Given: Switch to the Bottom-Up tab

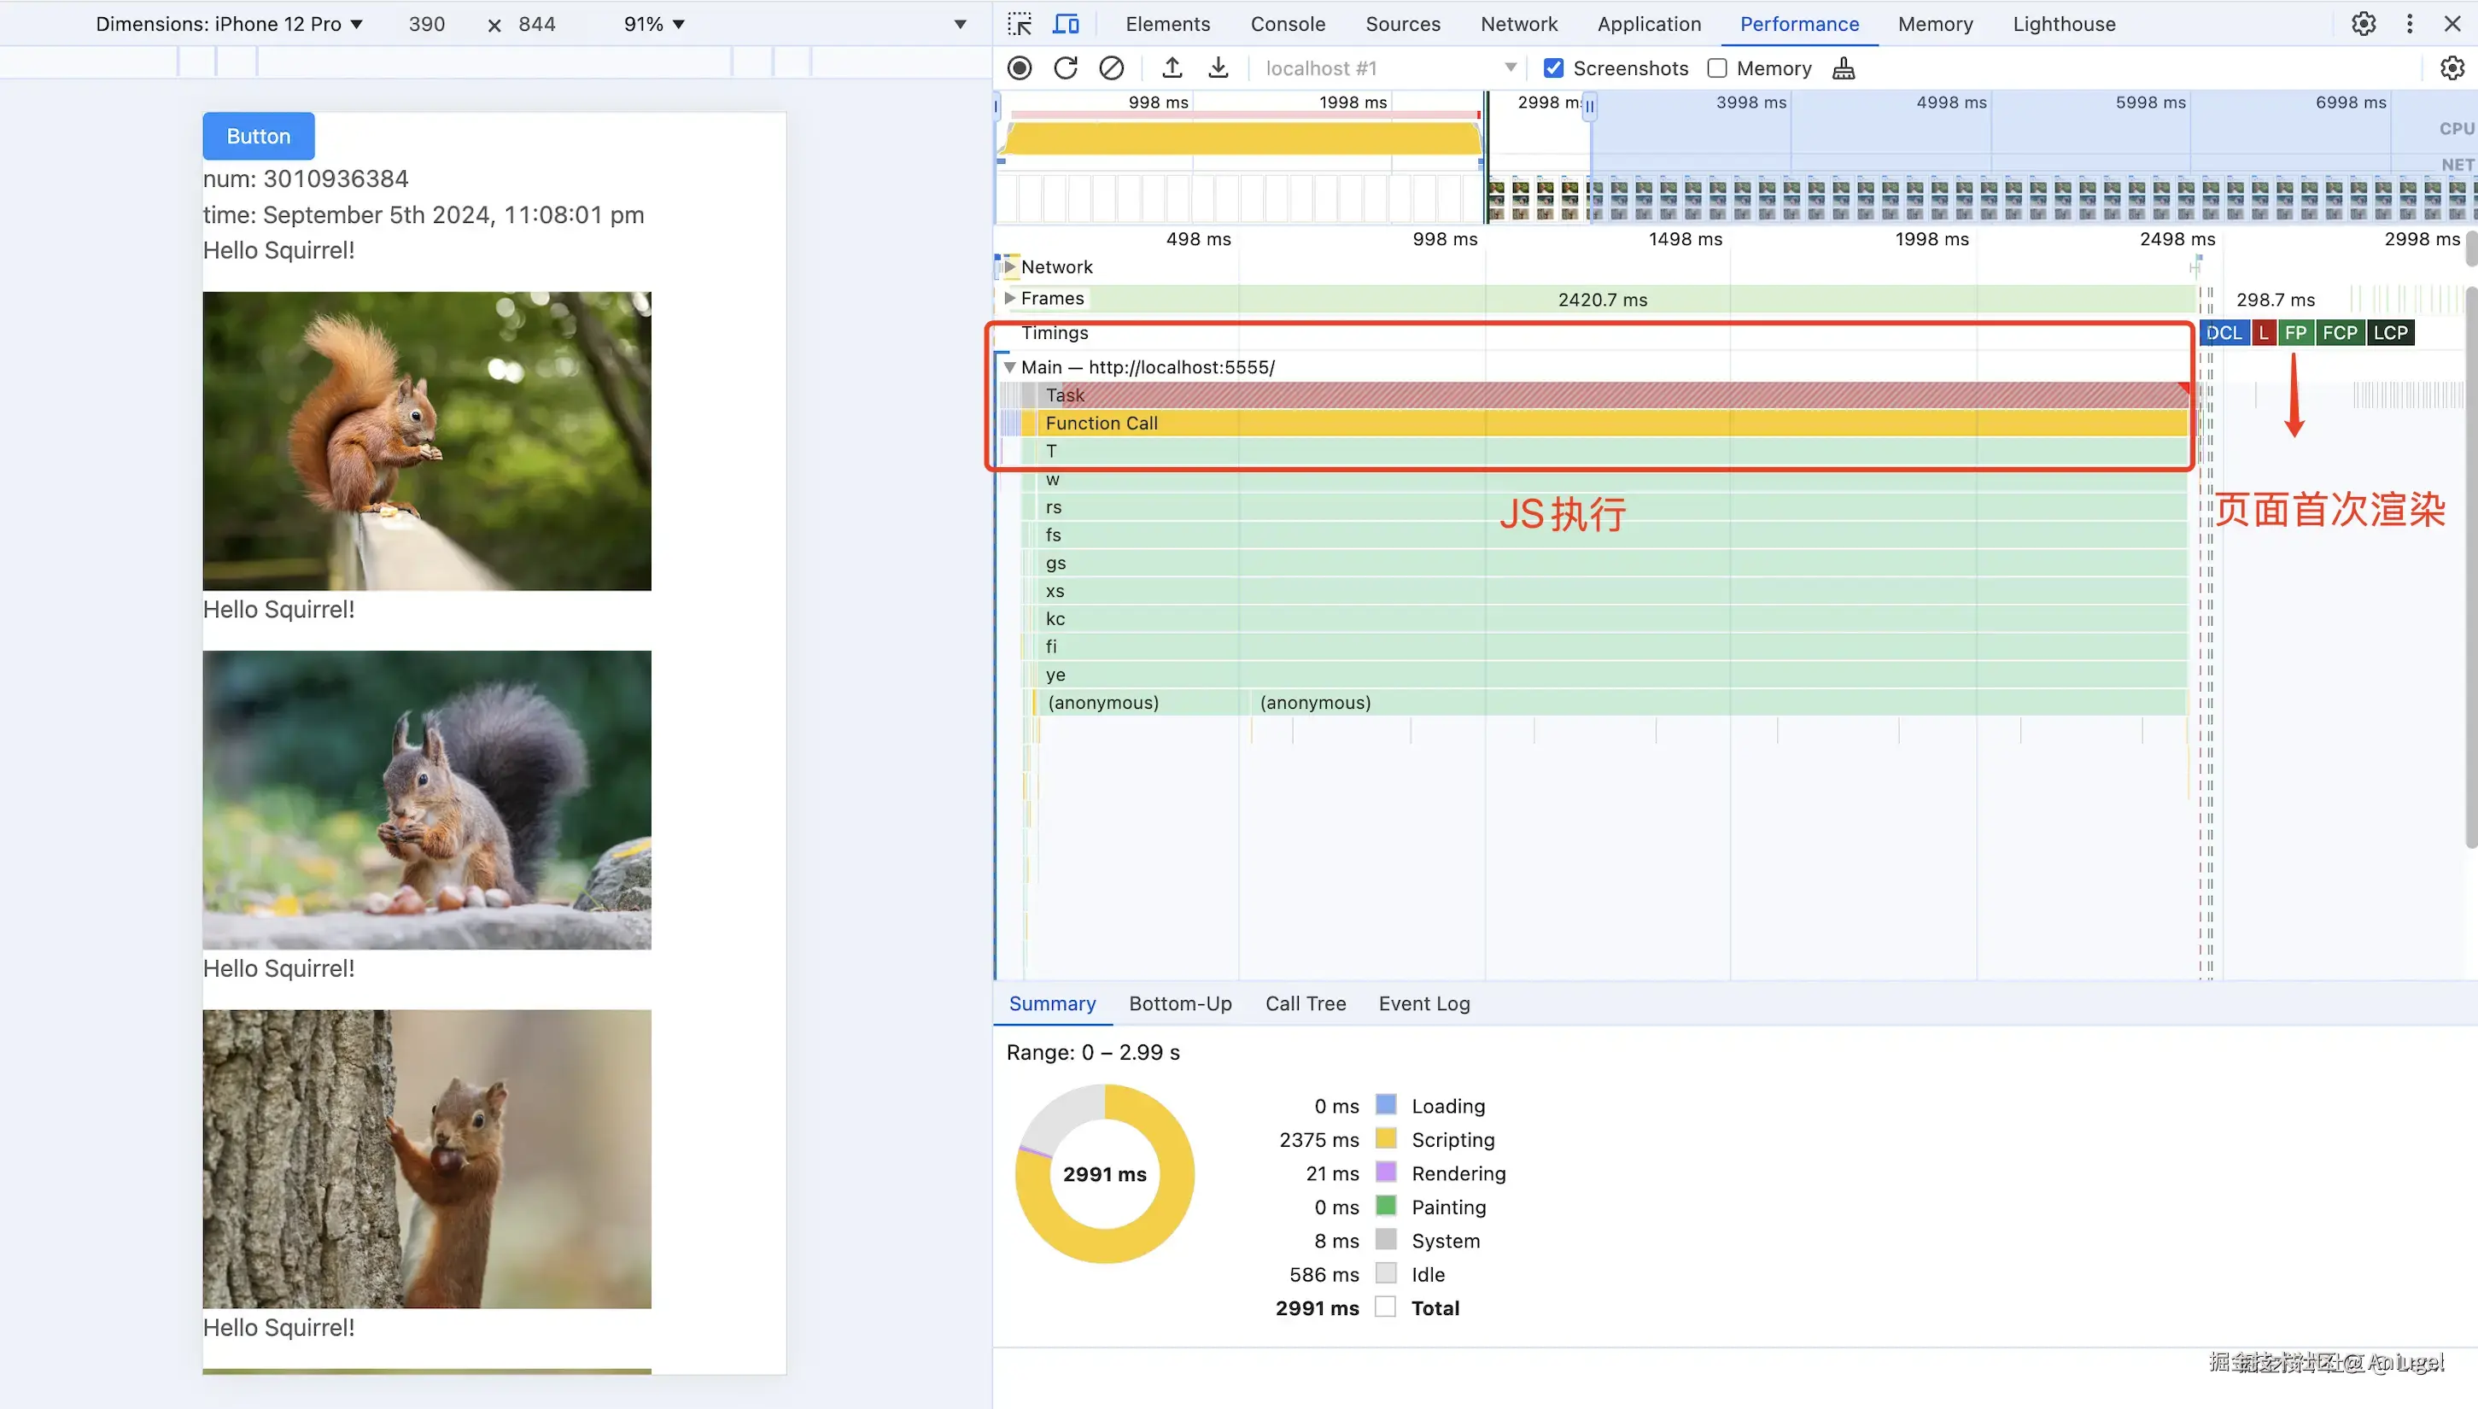Looking at the screenshot, I should [1179, 1003].
